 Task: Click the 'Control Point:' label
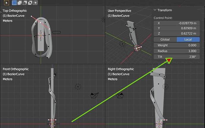click(x=163, y=18)
